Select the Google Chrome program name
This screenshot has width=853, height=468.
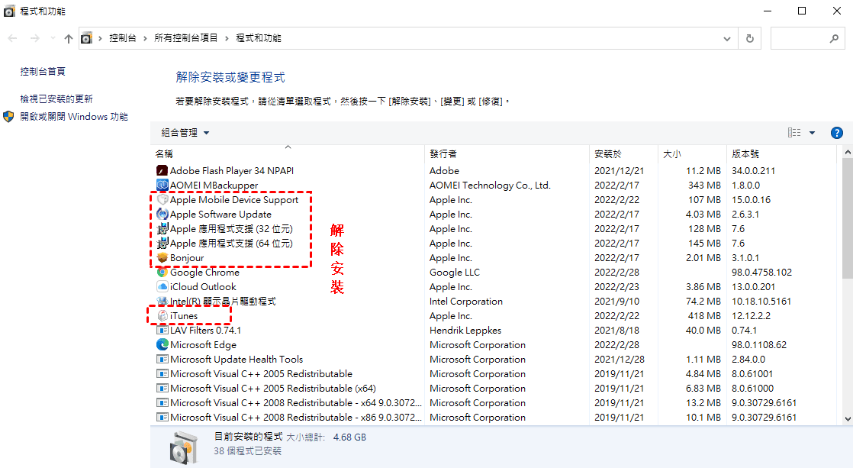pos(204,272)
